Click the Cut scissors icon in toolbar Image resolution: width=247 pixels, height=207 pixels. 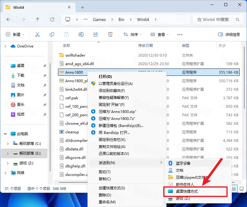pos(37,34)
